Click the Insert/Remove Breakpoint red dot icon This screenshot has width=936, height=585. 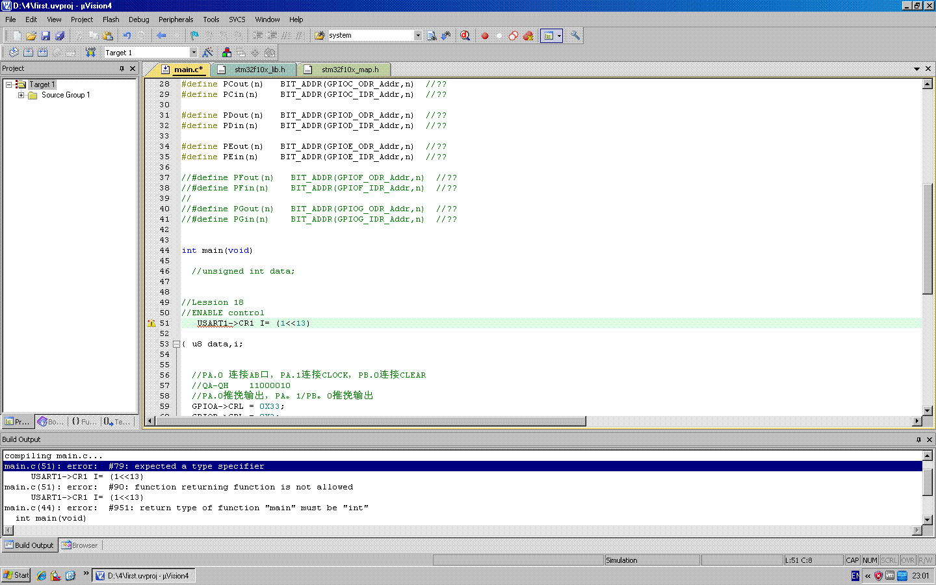click(484, 36)
